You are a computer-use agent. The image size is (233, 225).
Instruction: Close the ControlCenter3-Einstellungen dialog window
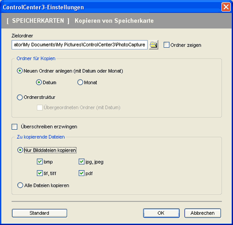(x=226, y=7)
